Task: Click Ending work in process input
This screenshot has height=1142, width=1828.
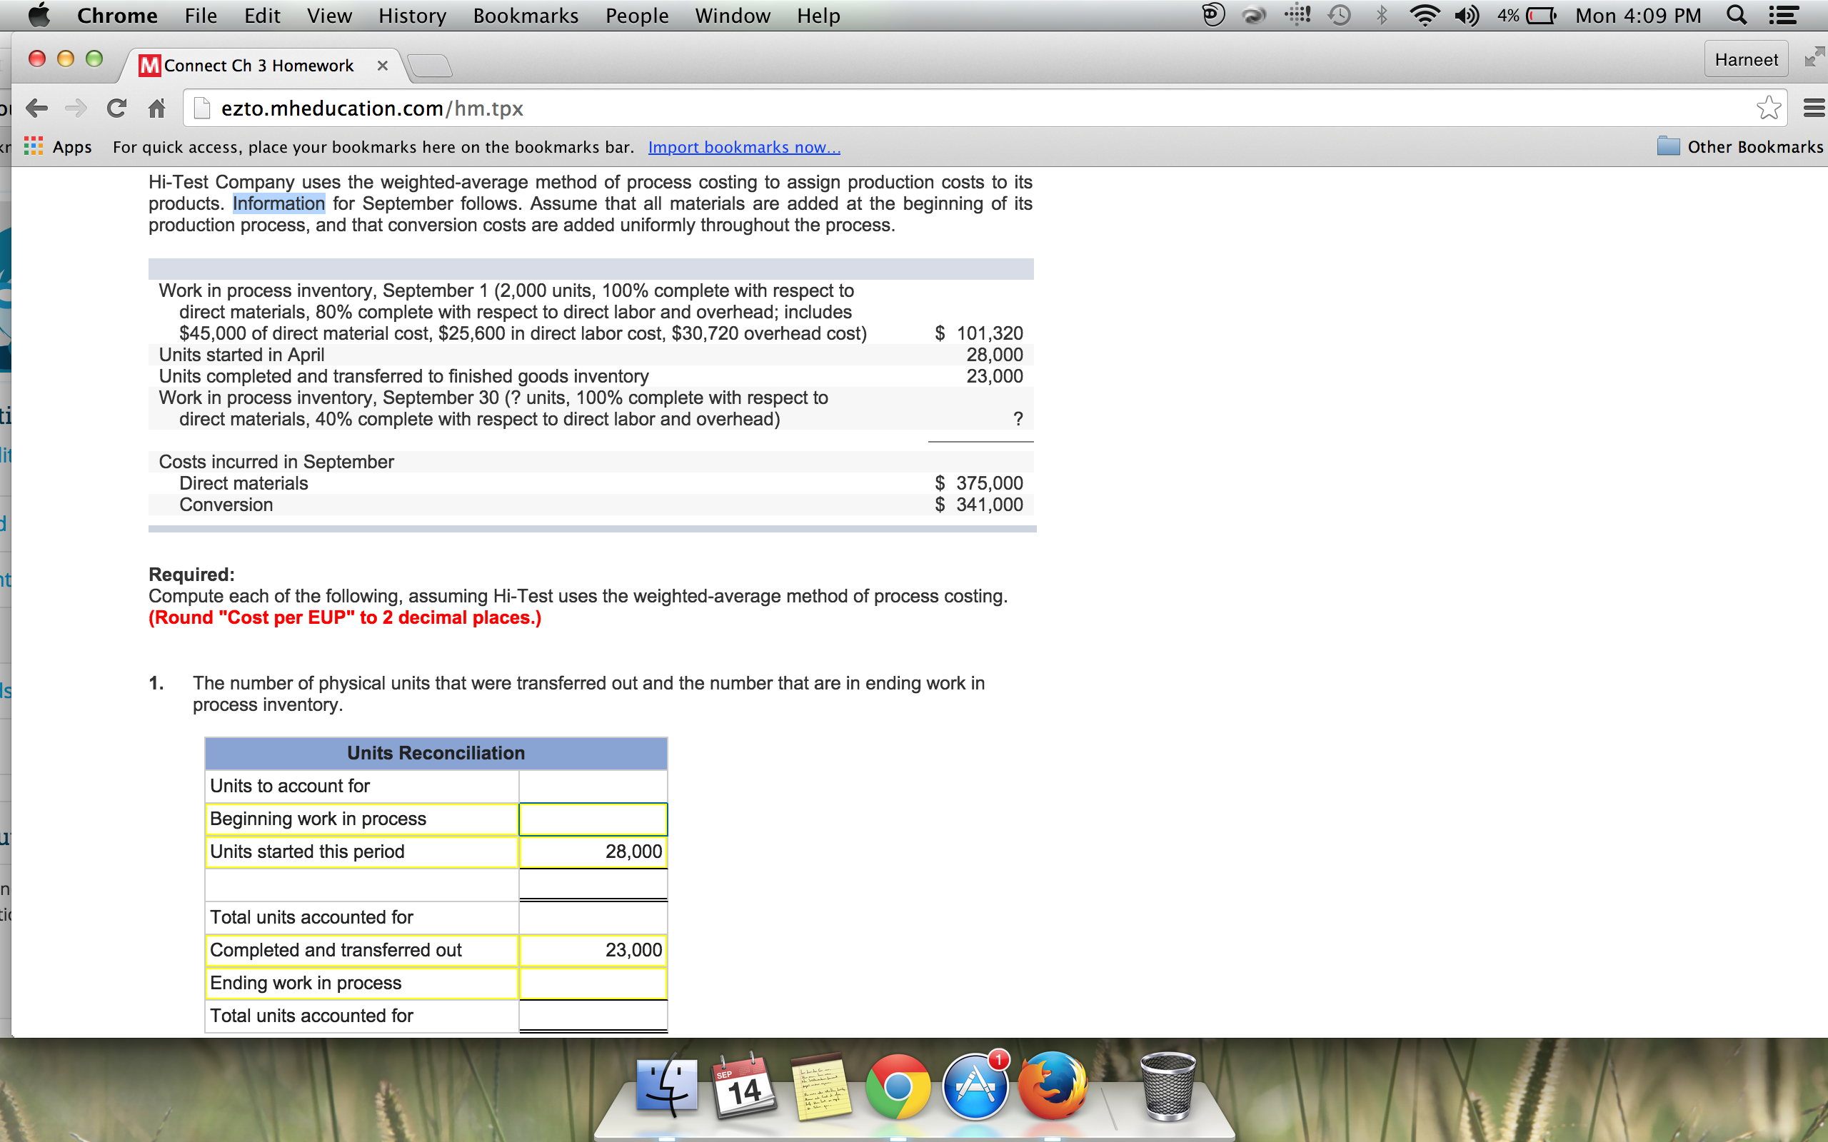Action: click(592, 984)
